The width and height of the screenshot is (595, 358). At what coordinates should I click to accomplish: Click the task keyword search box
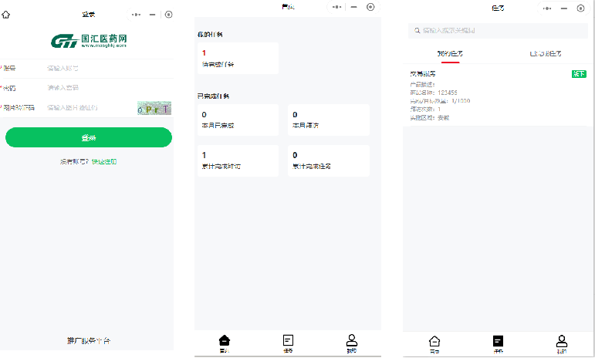(498, 31)
